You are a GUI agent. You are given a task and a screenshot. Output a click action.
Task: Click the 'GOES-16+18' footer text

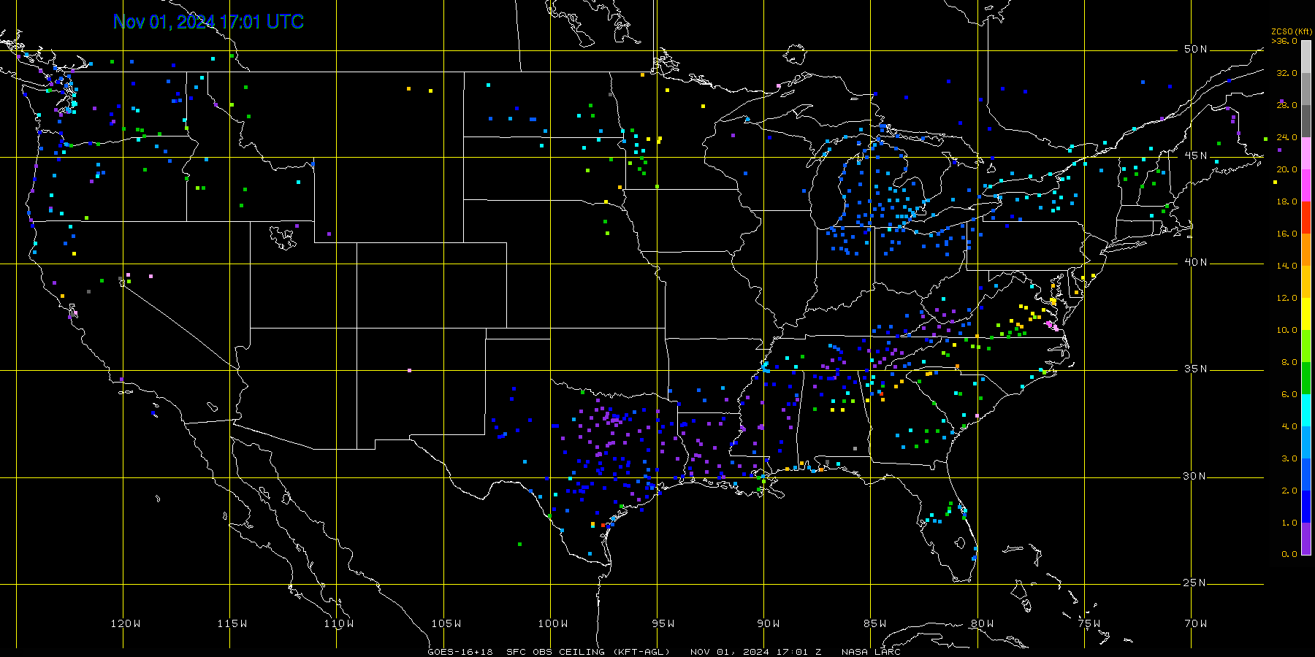pos(460,652)
